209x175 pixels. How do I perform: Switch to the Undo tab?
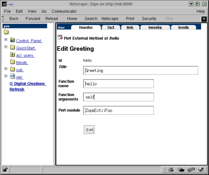pyautogui.click(x=130, y=27)
